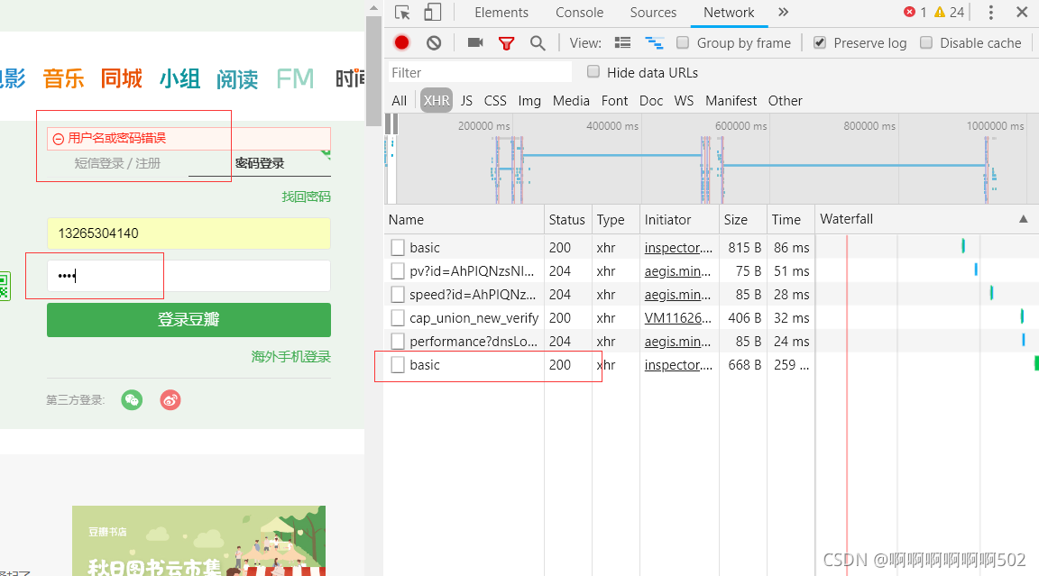
Task: Switch to 短信登录 / 注册 tab
Action: [117, 163]
